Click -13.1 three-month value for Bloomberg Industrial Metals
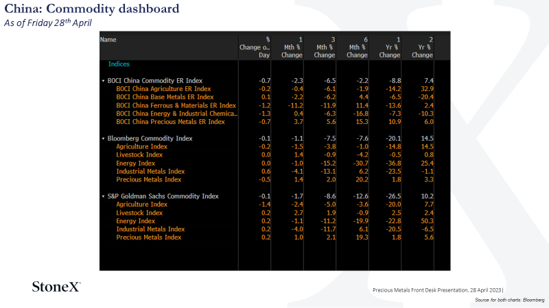549x308 pixels. point(328,172)
